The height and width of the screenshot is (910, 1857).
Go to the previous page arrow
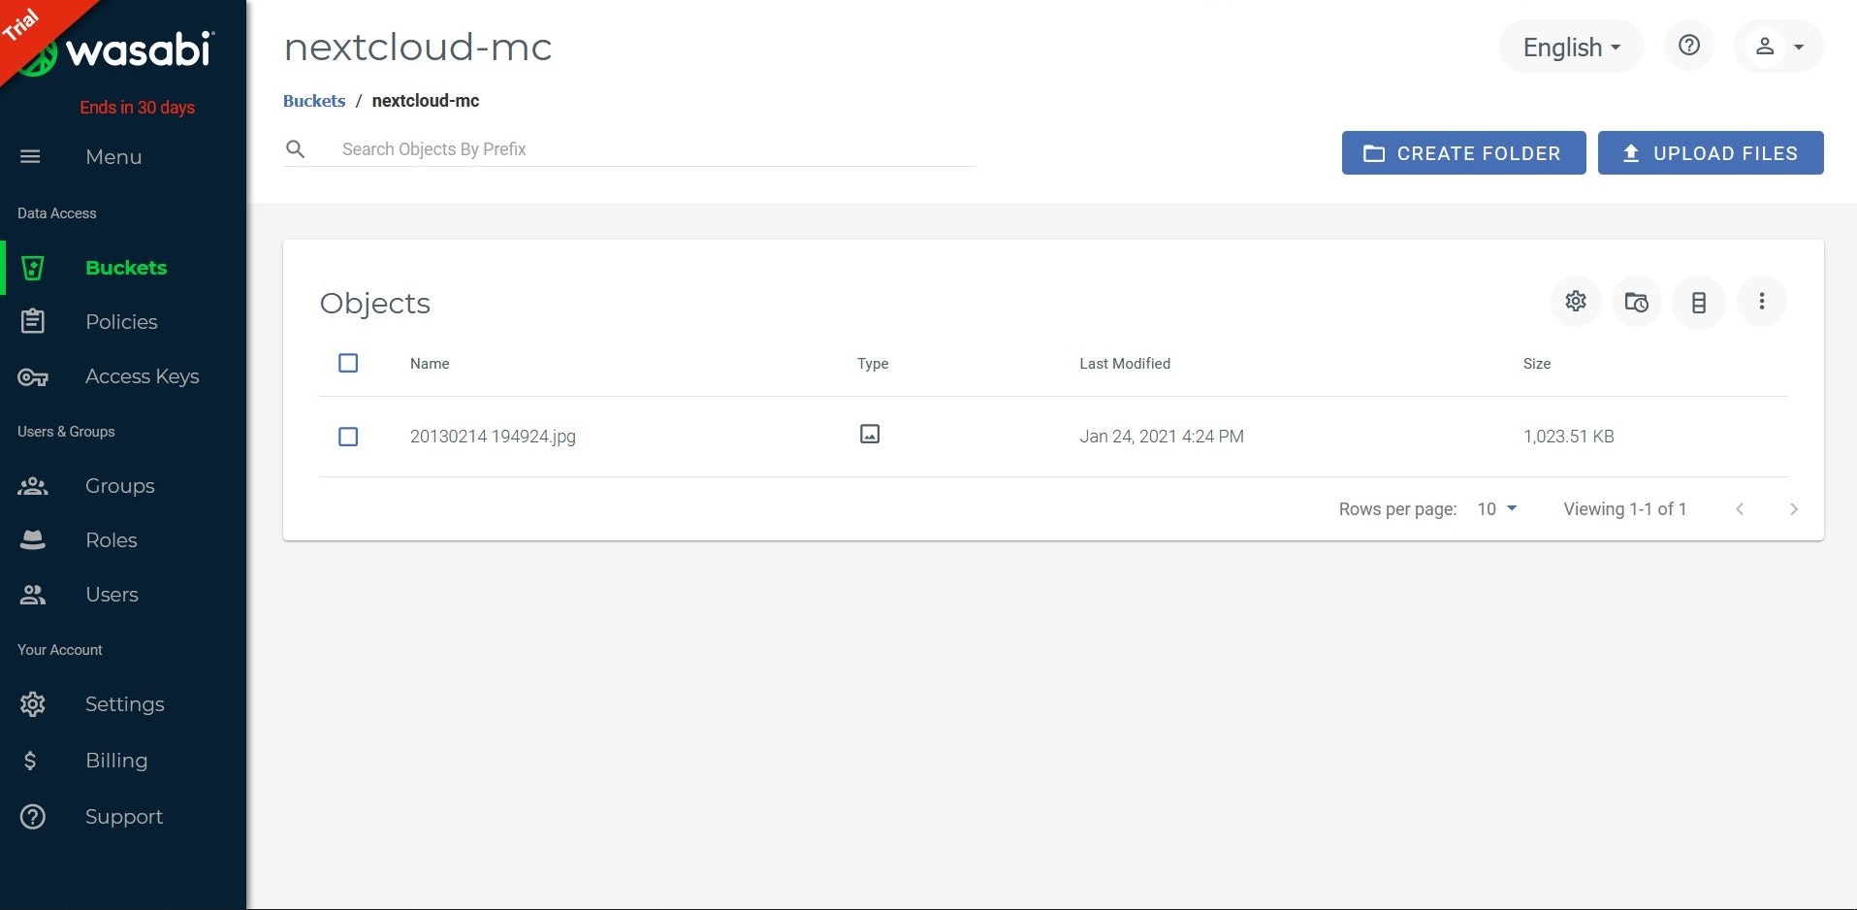[1740, 509]
